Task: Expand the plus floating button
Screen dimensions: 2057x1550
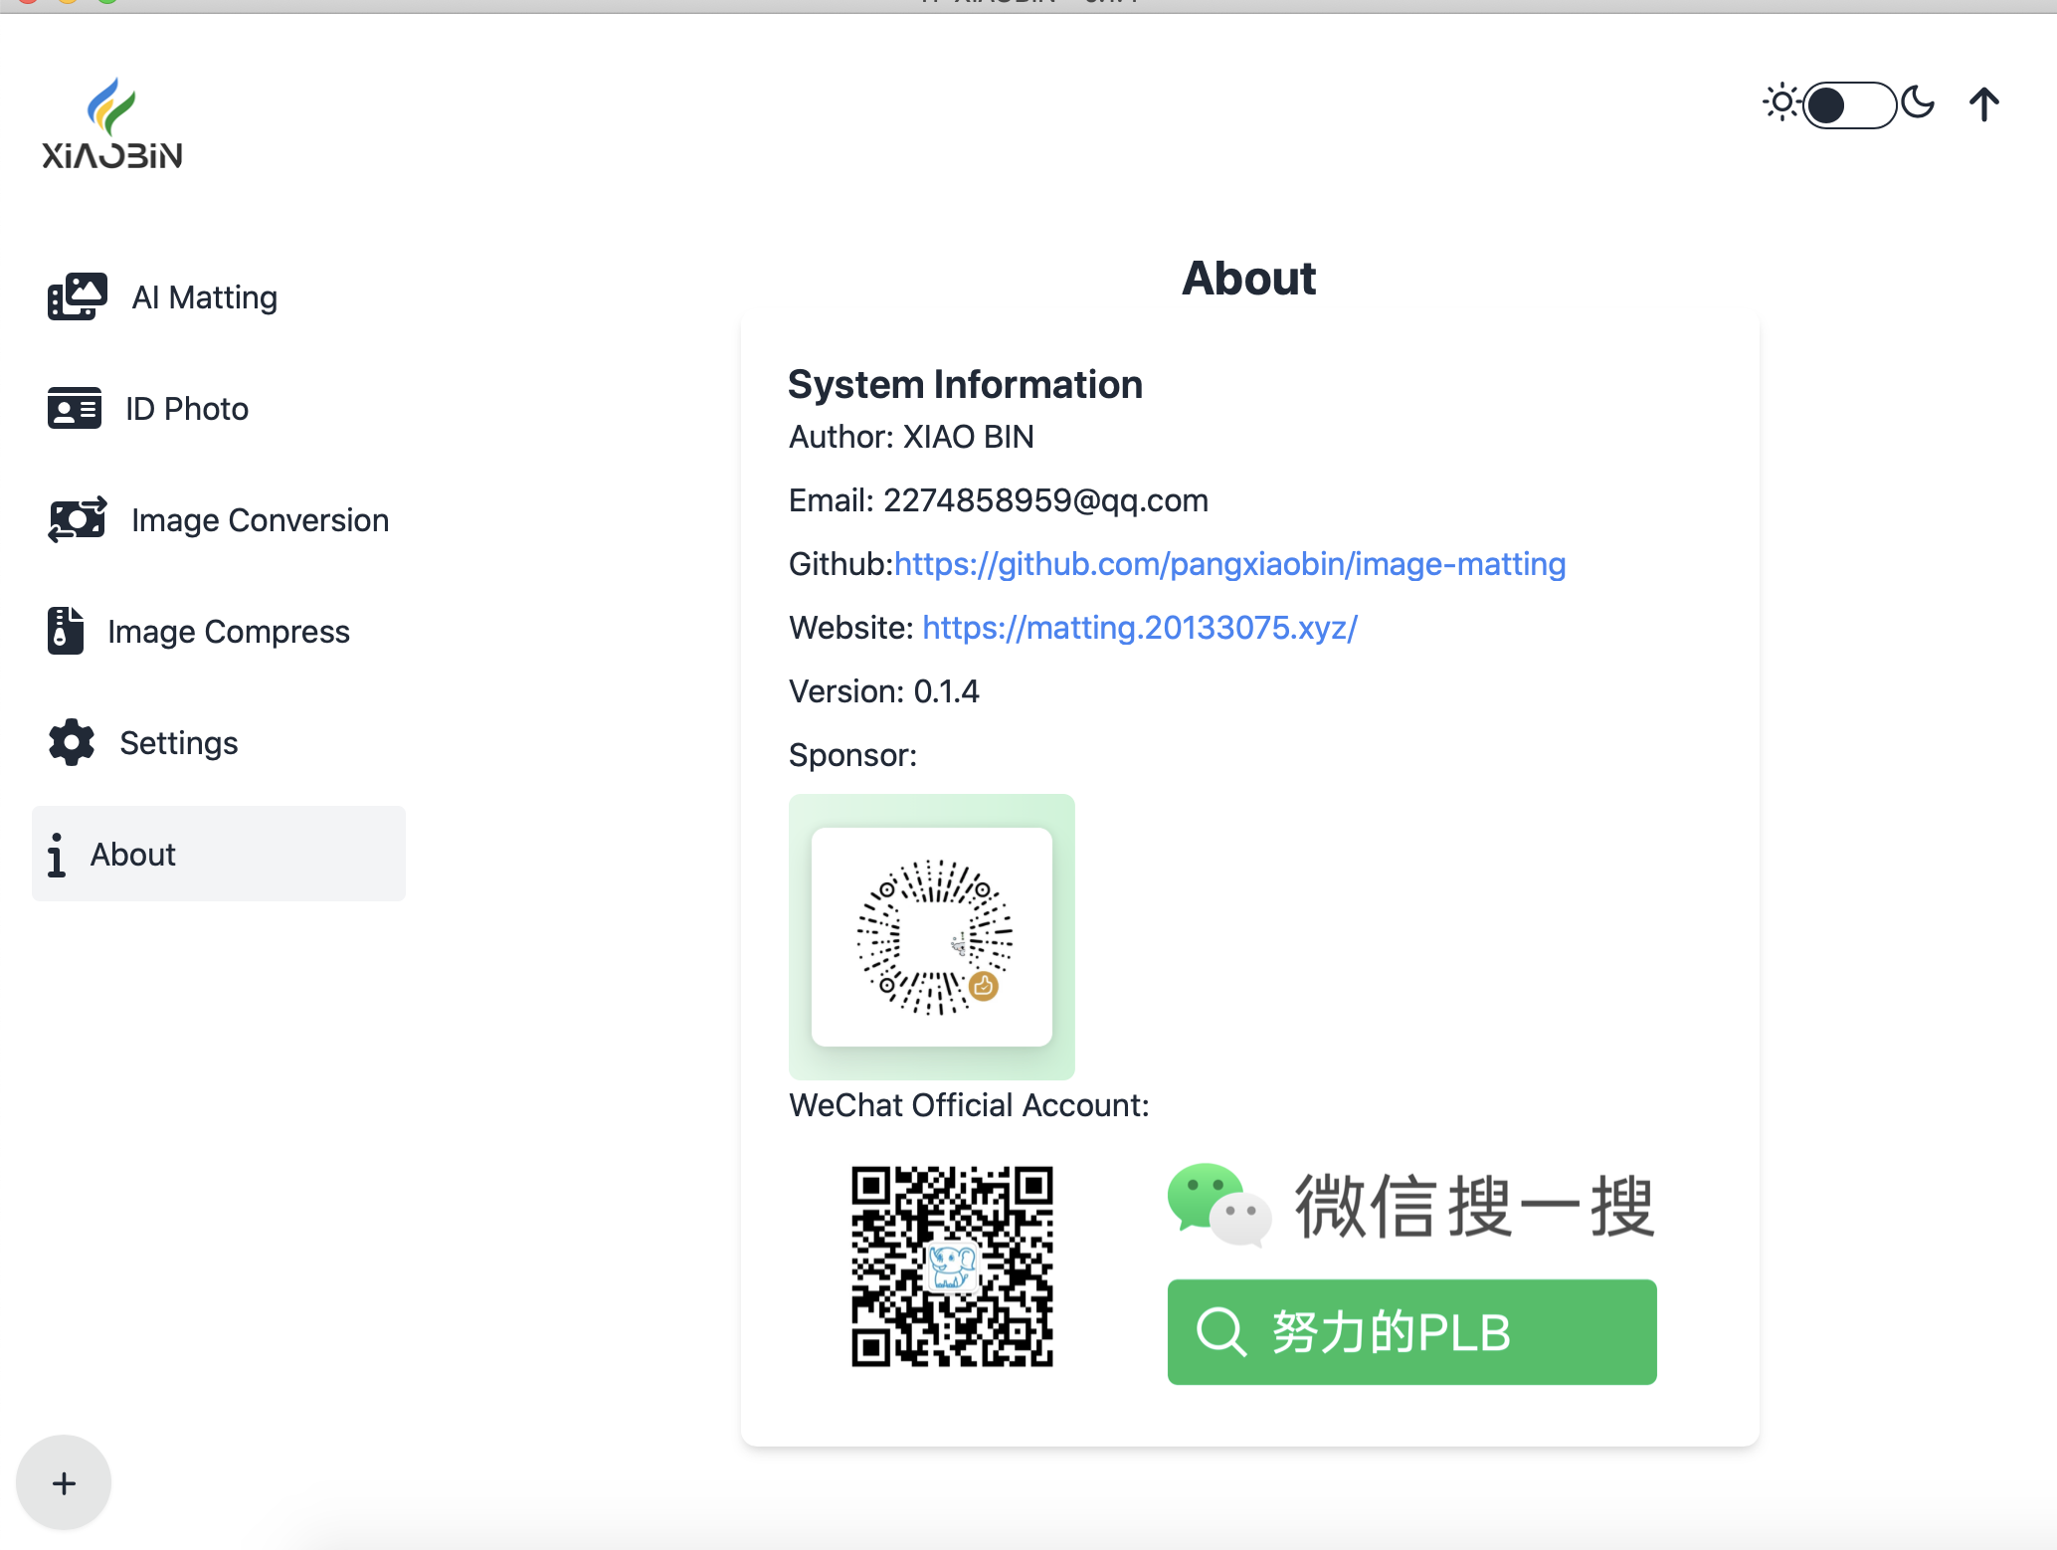Action: pyautogui.click(x=64, y=1483)
